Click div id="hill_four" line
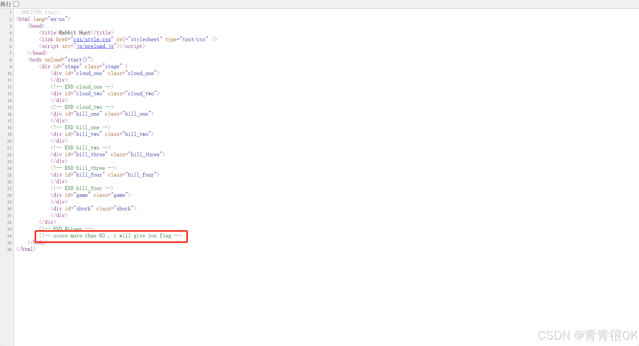 click(x=105, y=175)
